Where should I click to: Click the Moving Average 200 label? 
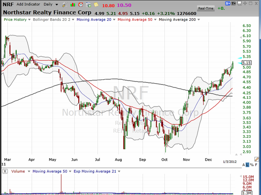coord(177,19)
